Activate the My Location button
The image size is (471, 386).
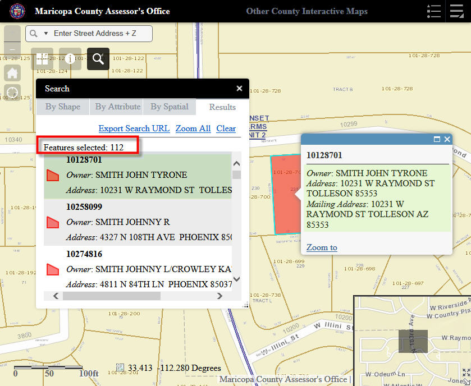coord(12,92)
